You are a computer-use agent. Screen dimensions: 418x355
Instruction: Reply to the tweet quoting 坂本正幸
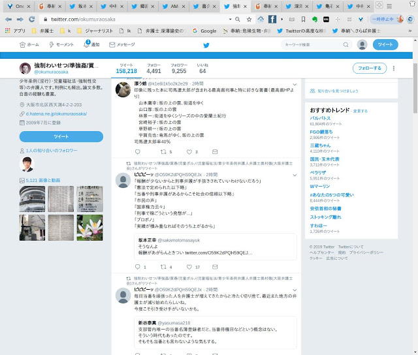138,267
